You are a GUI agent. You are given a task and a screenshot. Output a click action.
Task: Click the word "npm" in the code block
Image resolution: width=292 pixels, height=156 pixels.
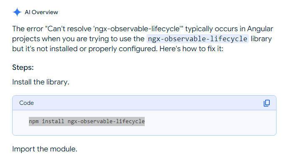[34, 121]
